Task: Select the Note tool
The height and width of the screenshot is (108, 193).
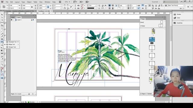Action: pyautogui.click(x=2, y=56)
